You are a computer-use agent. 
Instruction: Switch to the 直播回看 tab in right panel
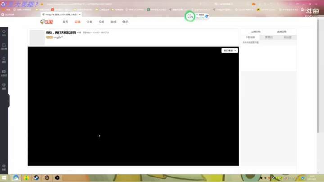tap(282, 32)
